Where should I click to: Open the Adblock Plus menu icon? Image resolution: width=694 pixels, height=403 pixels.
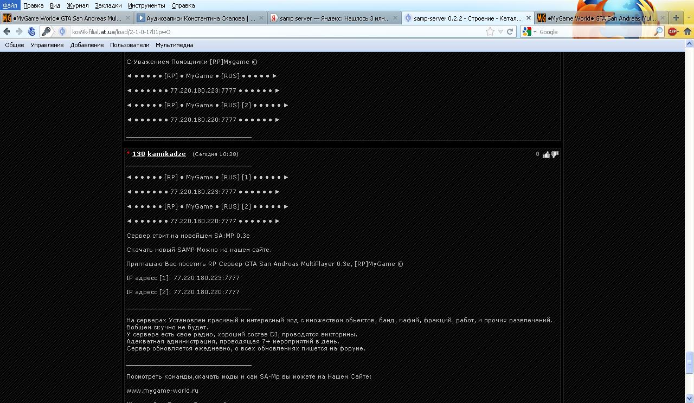673,32
